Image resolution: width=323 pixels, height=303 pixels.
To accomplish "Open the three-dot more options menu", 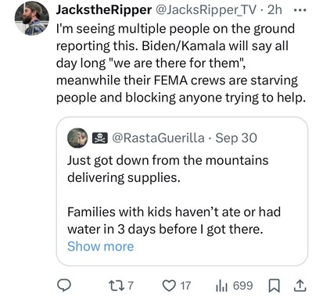I will click(x=300, y=10).
